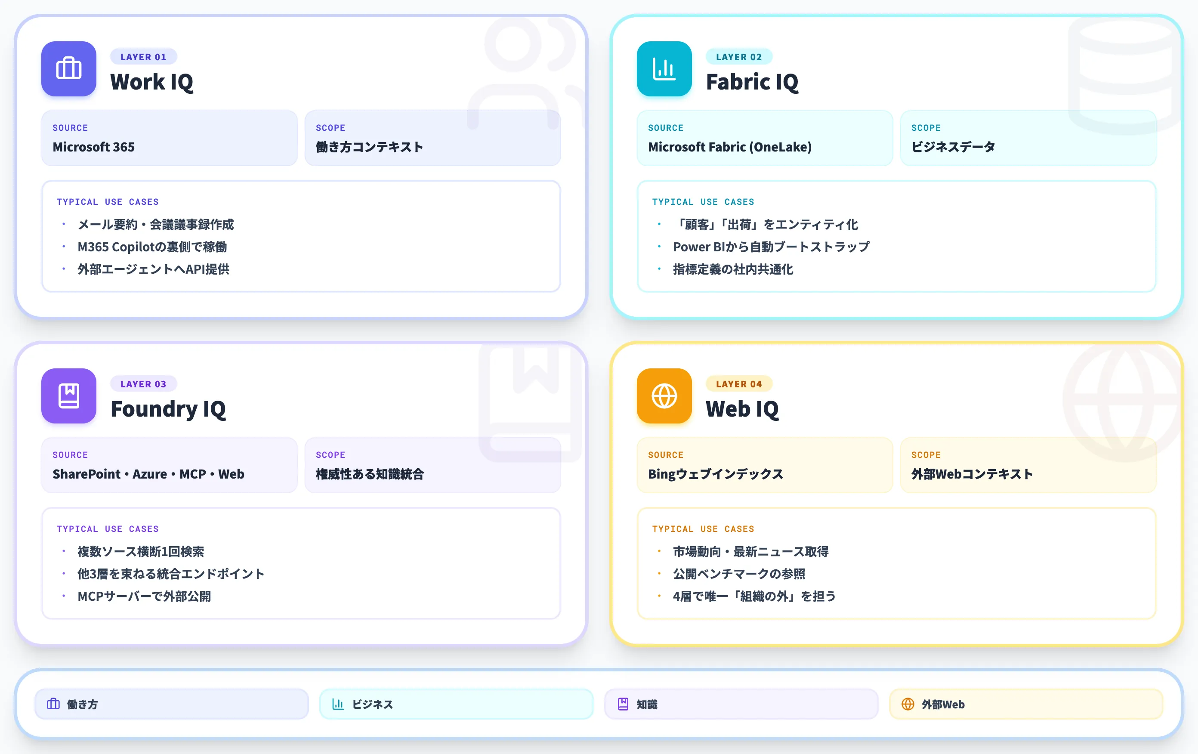This screenshot has height=754, width=1198.
Task: Click TYPICAL USE CASES label in Fabric IQ card
Action: tap(703, 201)
